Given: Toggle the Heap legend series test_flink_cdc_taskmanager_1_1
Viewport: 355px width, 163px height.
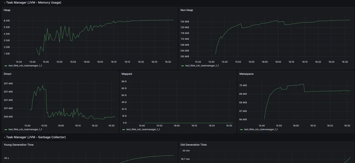Looking at the screenshot, I should [25, 66].
